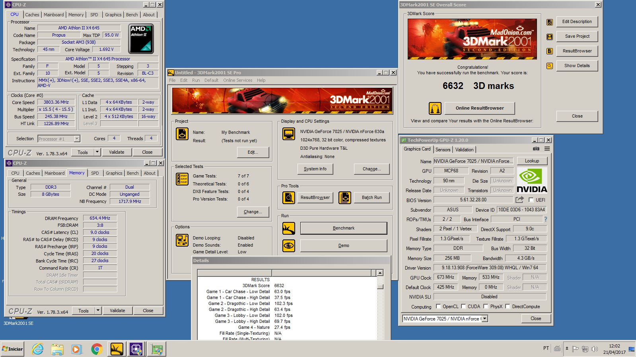The height and width of the screenshot is (357, 636).
Task: Open Windows Media Player taskbar icon
Action: [76, 349]
